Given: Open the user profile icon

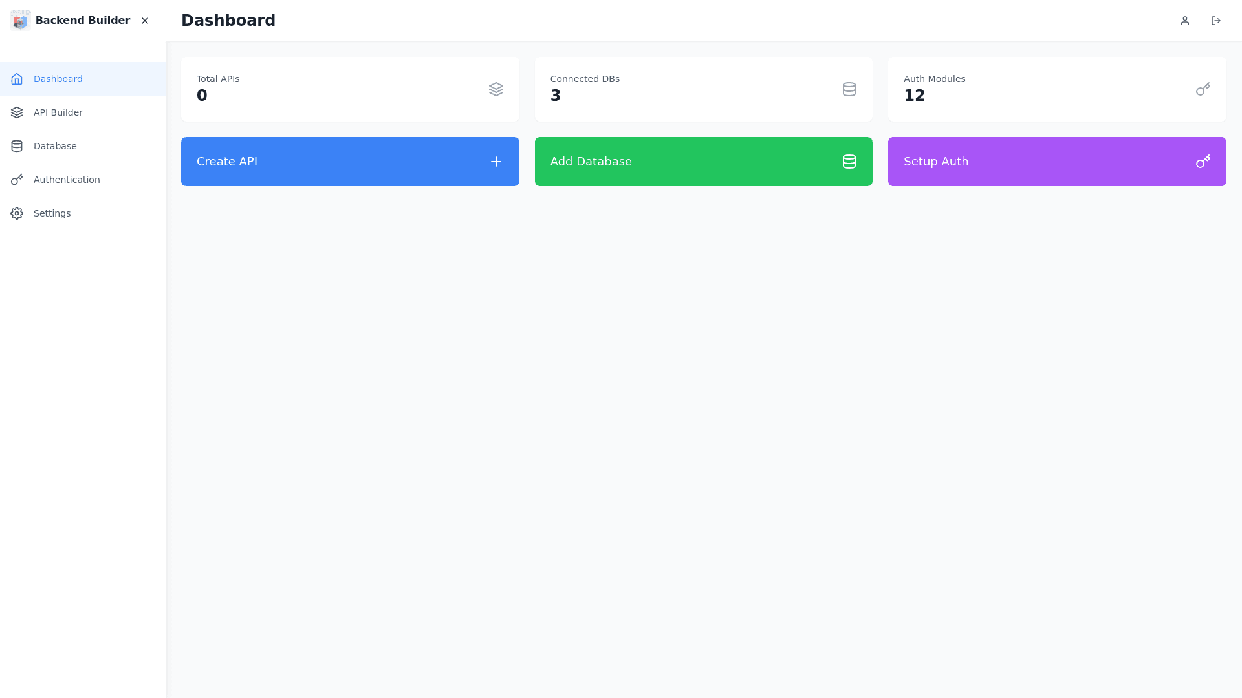Looking at the screenshot, I should [x=1184, y=21].
